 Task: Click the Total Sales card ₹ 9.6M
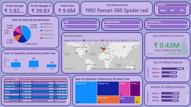click(x=67, y=11)
